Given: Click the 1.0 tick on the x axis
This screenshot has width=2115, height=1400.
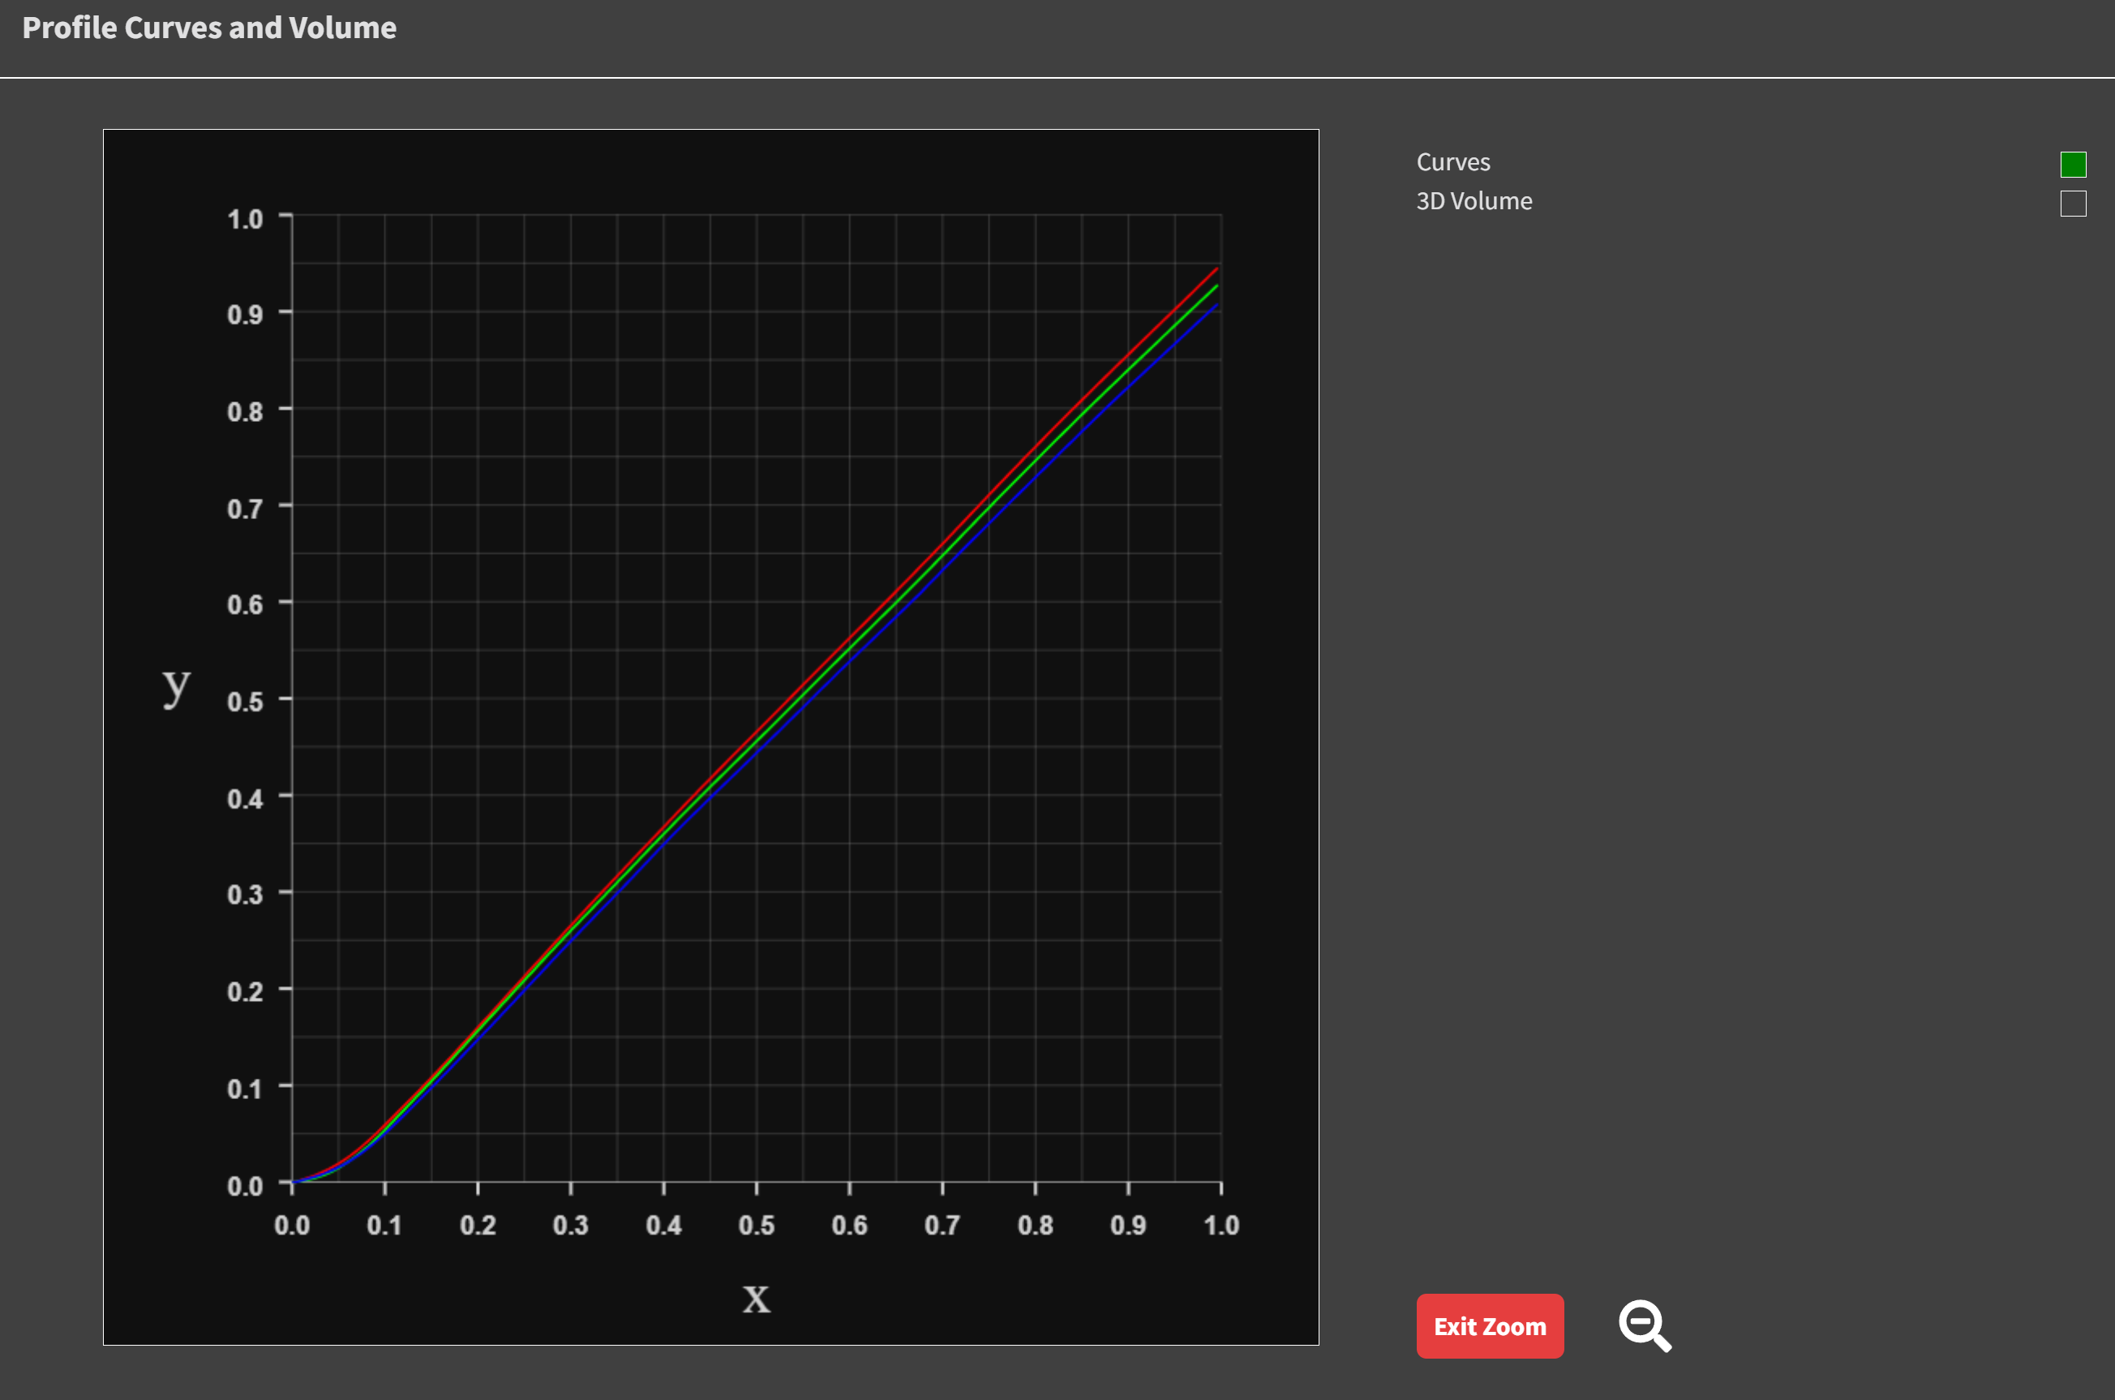Looking at the screenshot, I should coord(1221,1225).
